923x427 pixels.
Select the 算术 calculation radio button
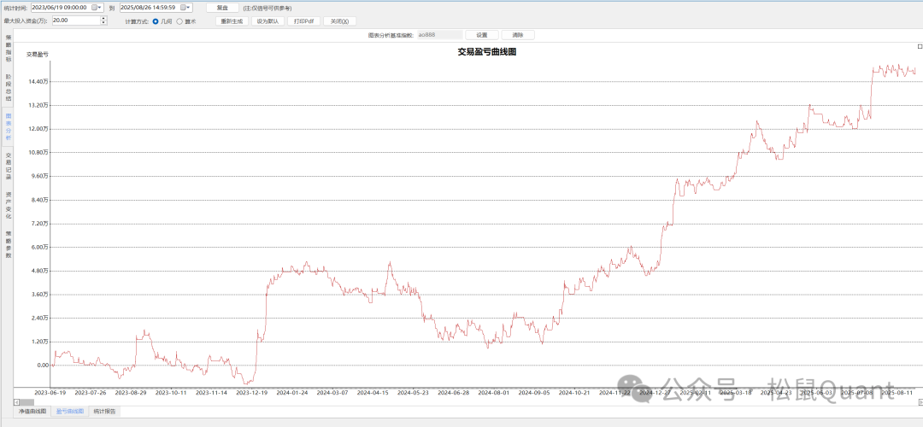[179, 21]
